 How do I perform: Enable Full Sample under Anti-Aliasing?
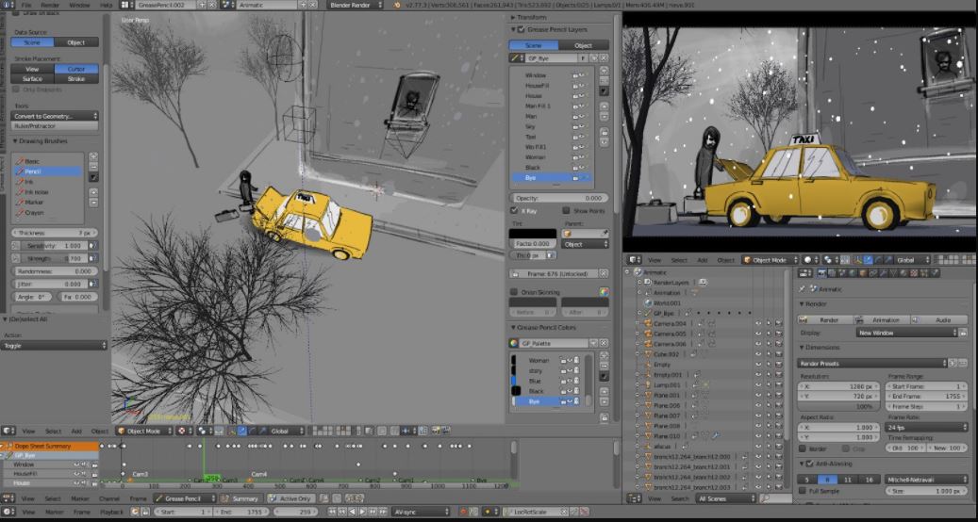point(803,491)
